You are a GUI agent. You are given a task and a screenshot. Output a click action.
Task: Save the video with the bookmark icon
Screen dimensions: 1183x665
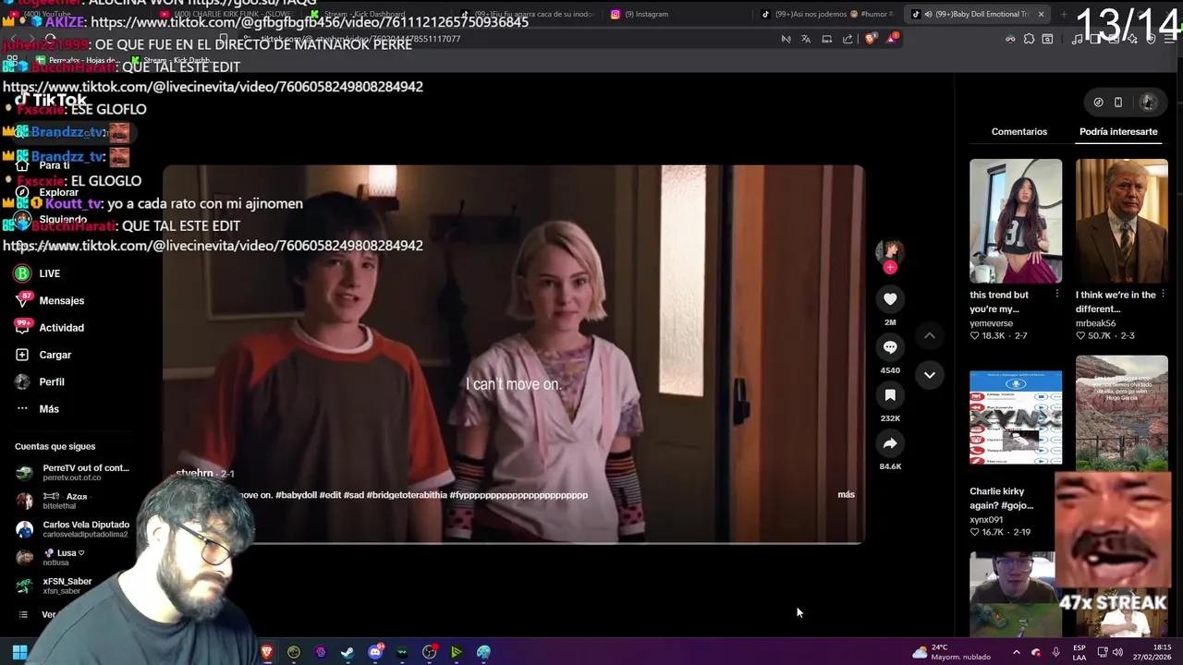coord(890,395)
